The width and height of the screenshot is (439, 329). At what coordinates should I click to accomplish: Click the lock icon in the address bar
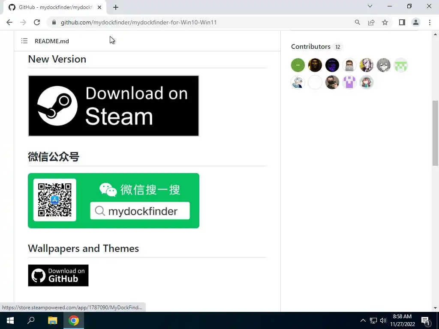[x=54, y=22]
